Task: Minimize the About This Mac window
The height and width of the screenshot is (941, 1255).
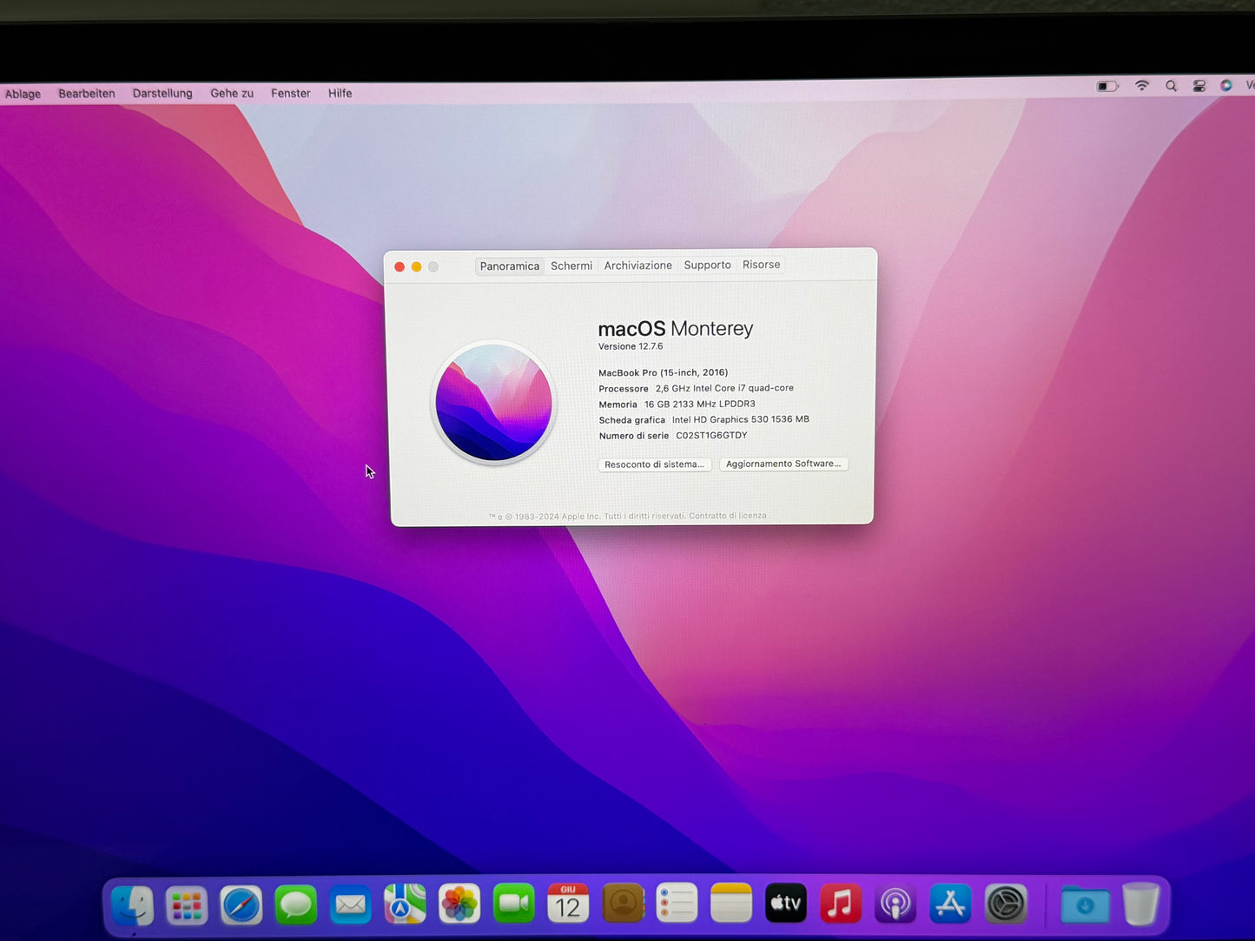Action: [417, 267]
